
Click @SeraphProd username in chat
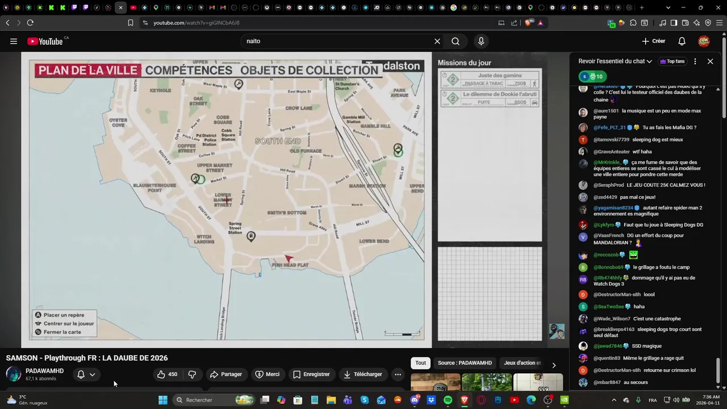[608, 185]
